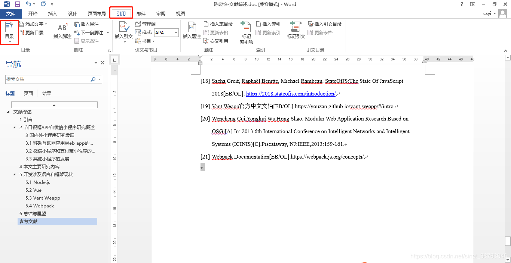The image size is (511, 263).
Task: Switch to 插入 ribbon tab
Action: click(53, 13)
